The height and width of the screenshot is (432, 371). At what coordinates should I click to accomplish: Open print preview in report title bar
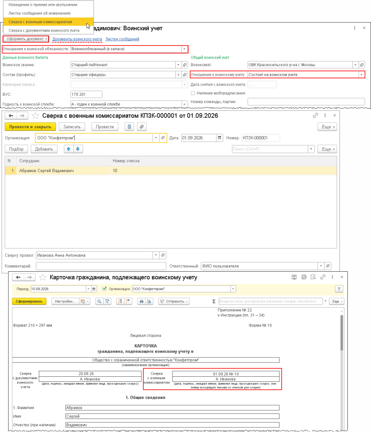313,277
